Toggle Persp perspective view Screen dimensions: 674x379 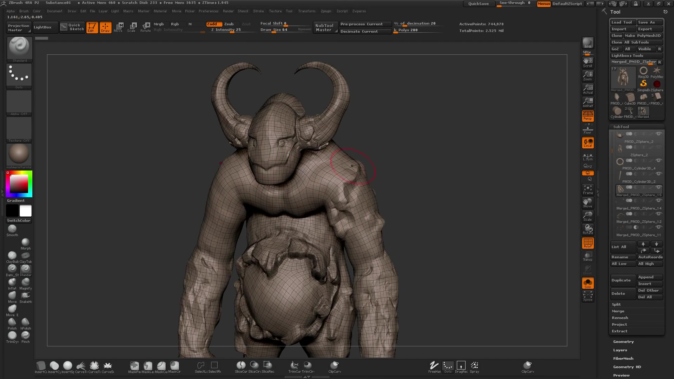click(588, 116)
